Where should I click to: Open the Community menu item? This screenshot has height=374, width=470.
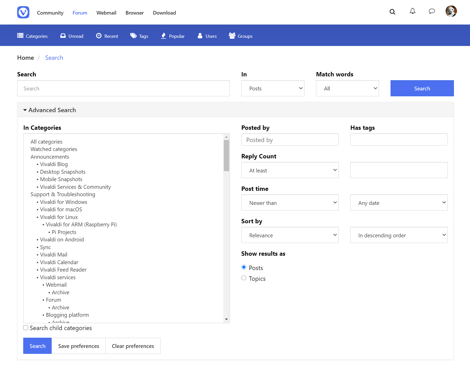[x=50, y=13]
